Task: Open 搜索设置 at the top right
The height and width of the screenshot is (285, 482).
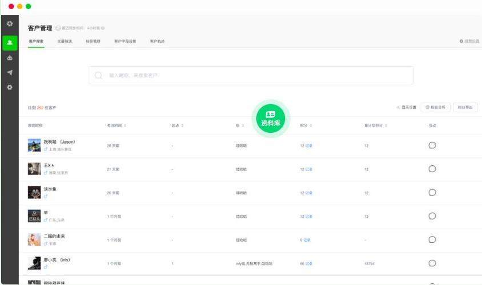Action: point(469,41)
